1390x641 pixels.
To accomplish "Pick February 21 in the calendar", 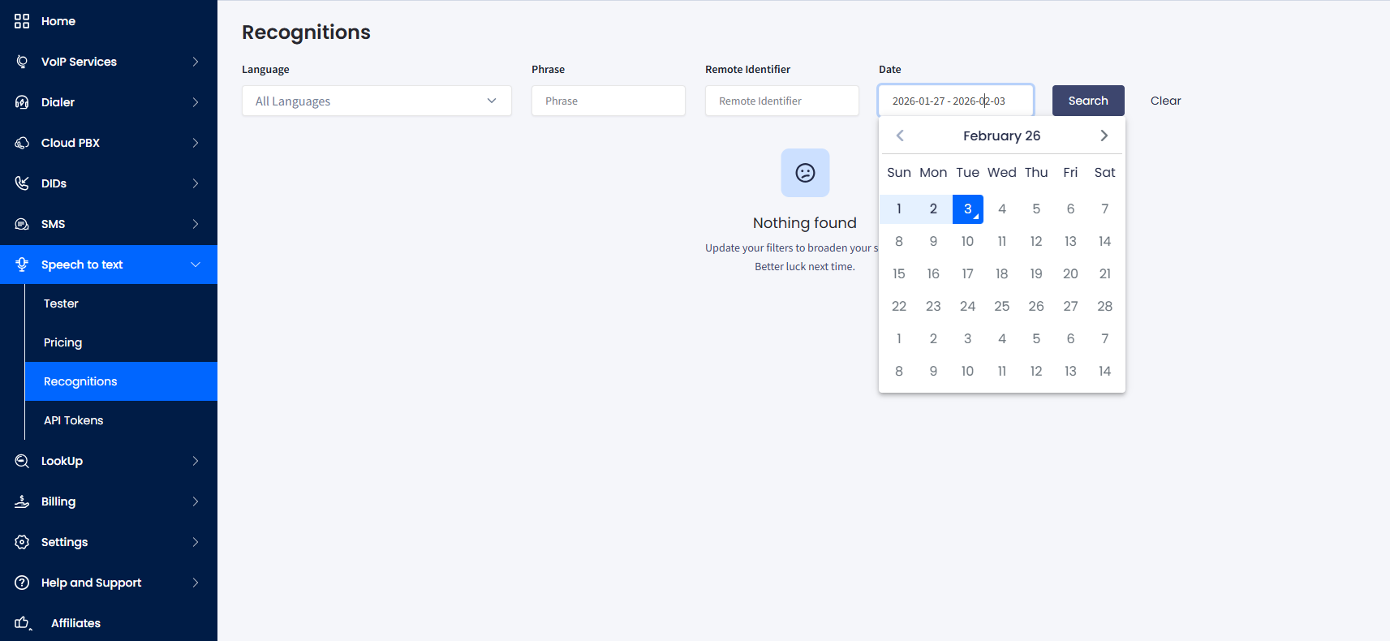I will [x=1104, y=273].
